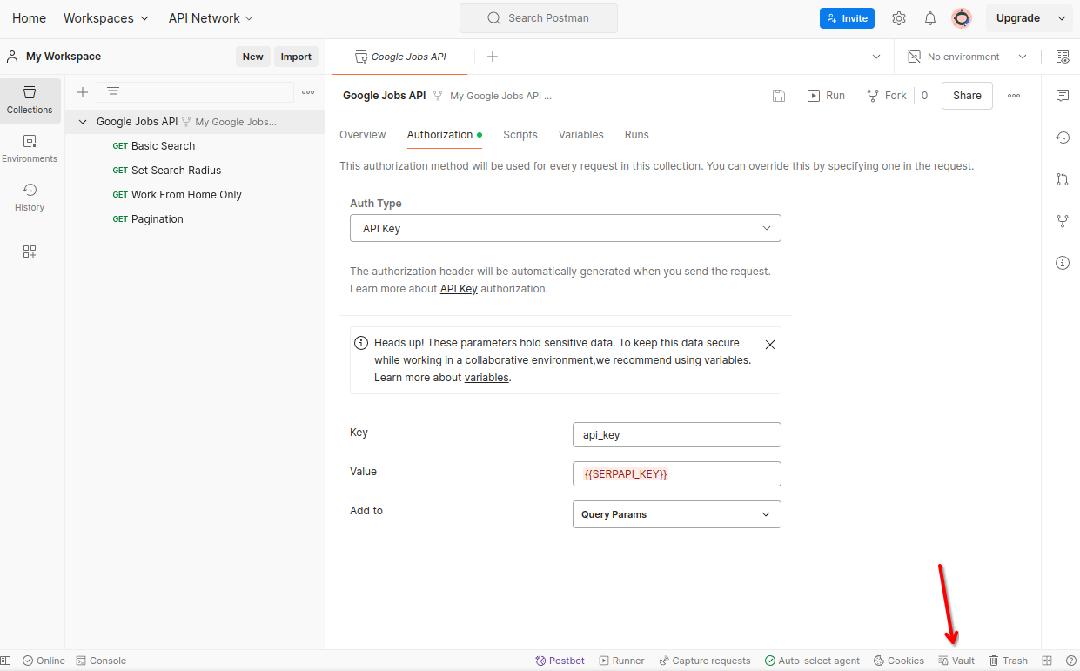Screen dimensions: 1080x671
Task: Open the Environments sidebar panel
Action: [30, 148]
